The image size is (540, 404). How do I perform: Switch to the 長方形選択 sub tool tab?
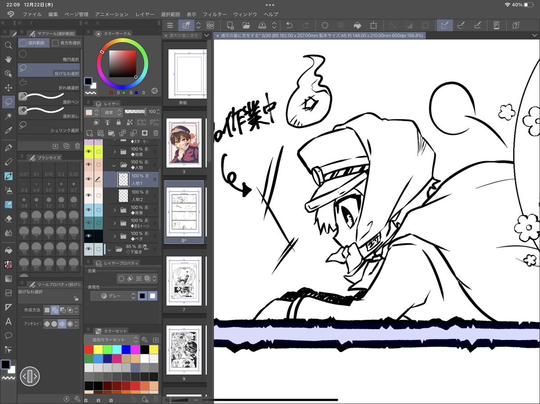tap(66, 43)
